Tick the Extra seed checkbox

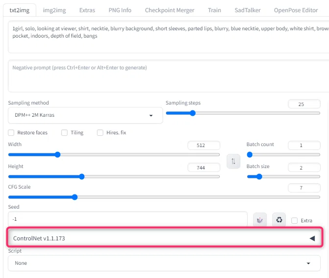click(x=294, y=220)
